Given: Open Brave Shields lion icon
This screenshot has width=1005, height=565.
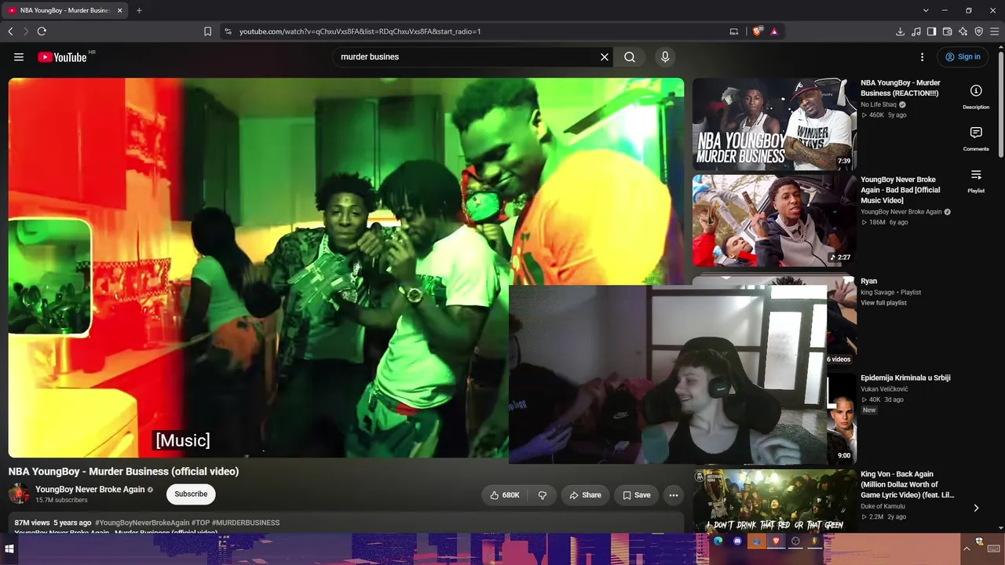Looking at the screenshot, I should tap(757, 31).
